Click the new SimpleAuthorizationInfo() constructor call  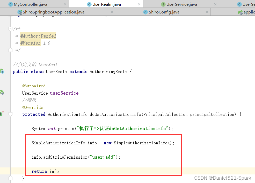click(137, 143)
